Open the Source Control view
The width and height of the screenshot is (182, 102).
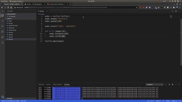(3, 26)
